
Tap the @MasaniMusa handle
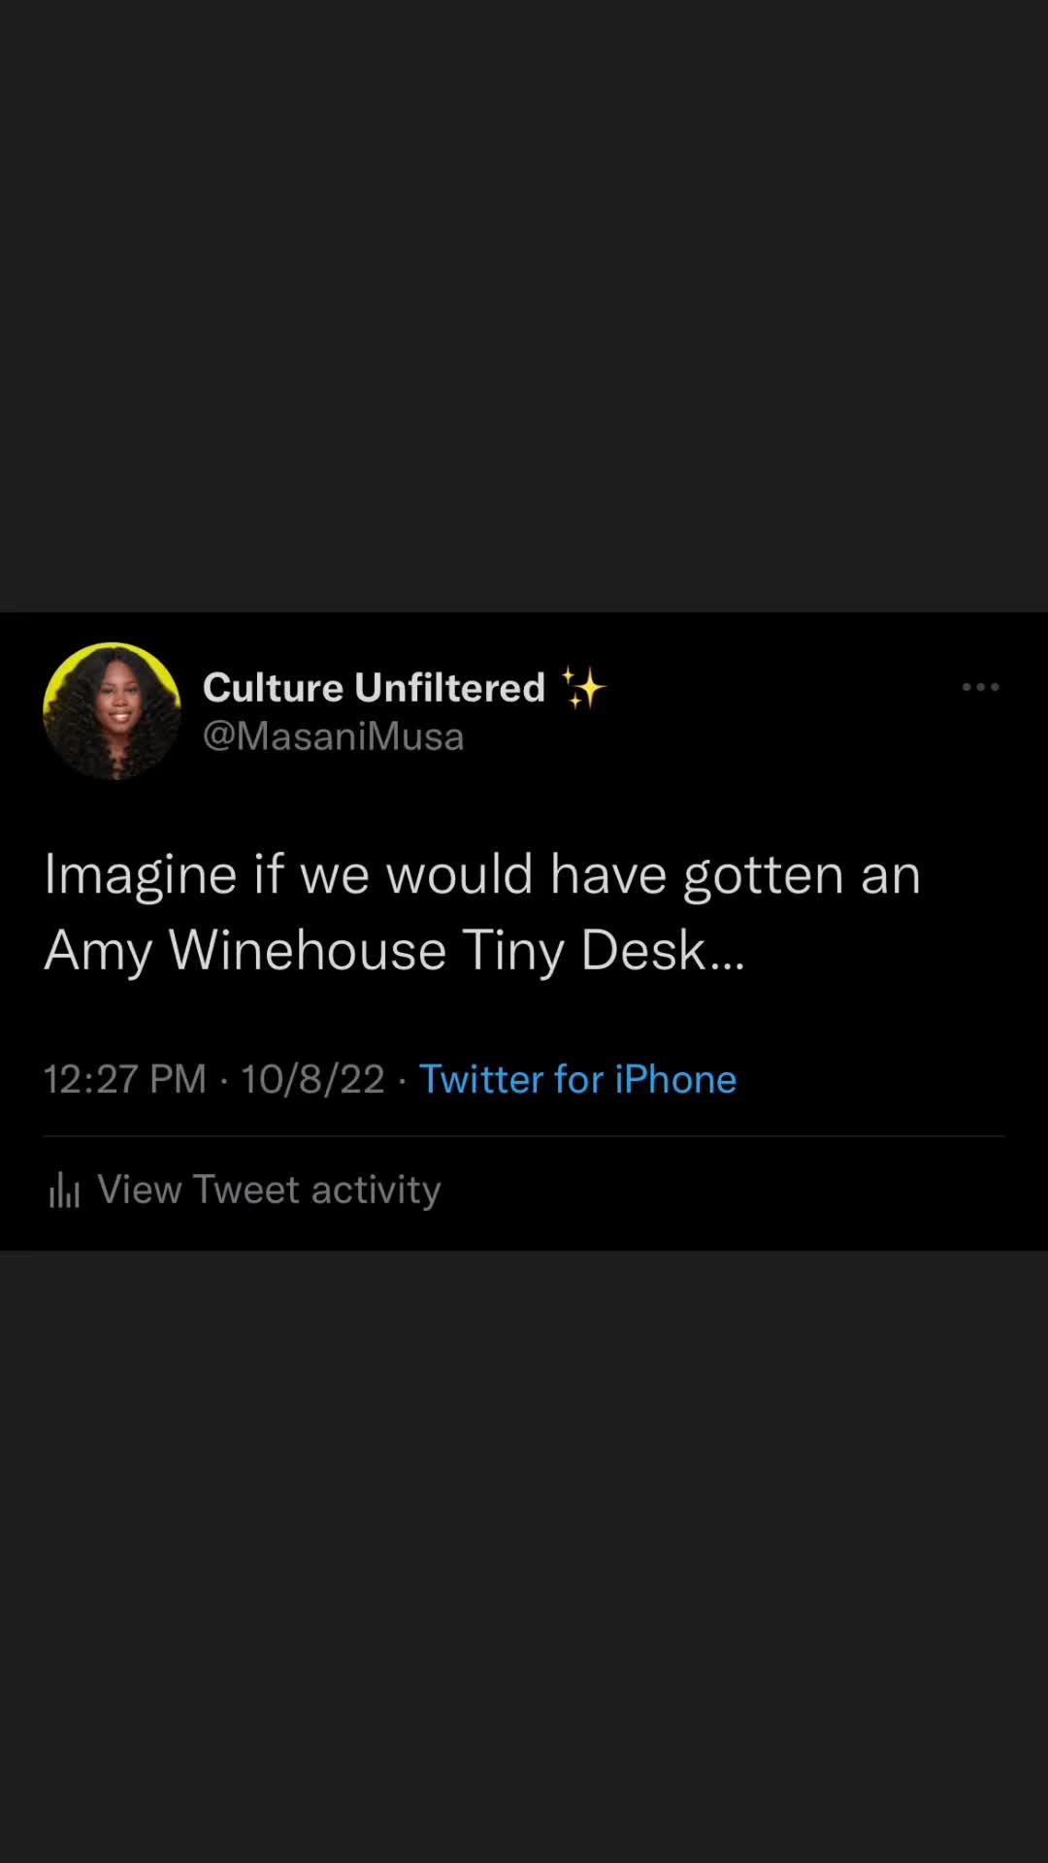[333, 736]
